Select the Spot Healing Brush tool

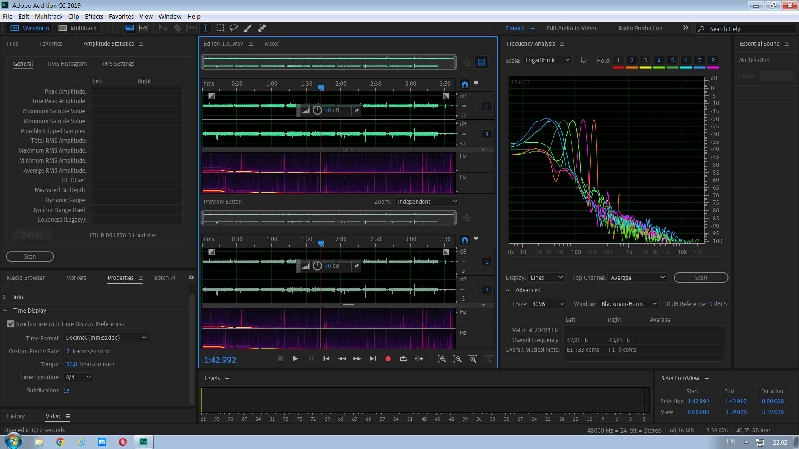pos(262,28)
